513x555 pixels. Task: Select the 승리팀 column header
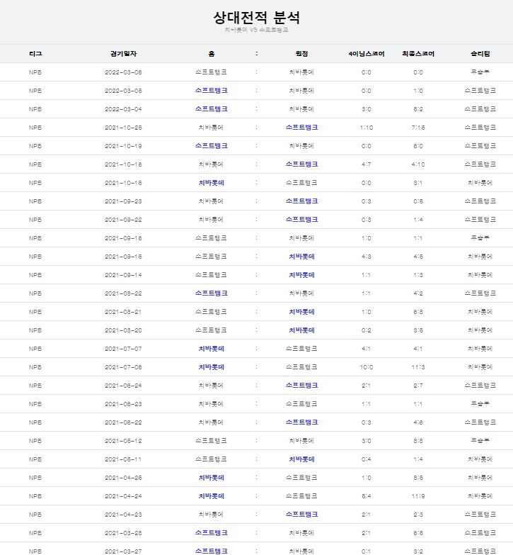click(480, 53)
